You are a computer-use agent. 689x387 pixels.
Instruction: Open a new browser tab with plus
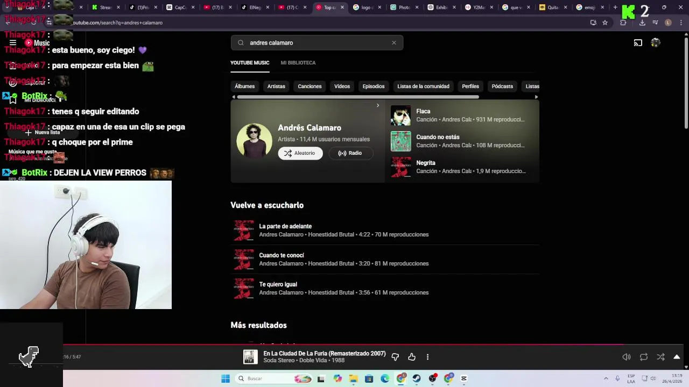615,8
